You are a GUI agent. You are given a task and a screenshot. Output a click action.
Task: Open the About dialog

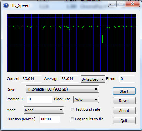[x=124, y=111]
